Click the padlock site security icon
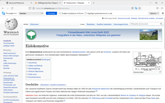Viewport: 165px width, 103px height. [34, 8]
